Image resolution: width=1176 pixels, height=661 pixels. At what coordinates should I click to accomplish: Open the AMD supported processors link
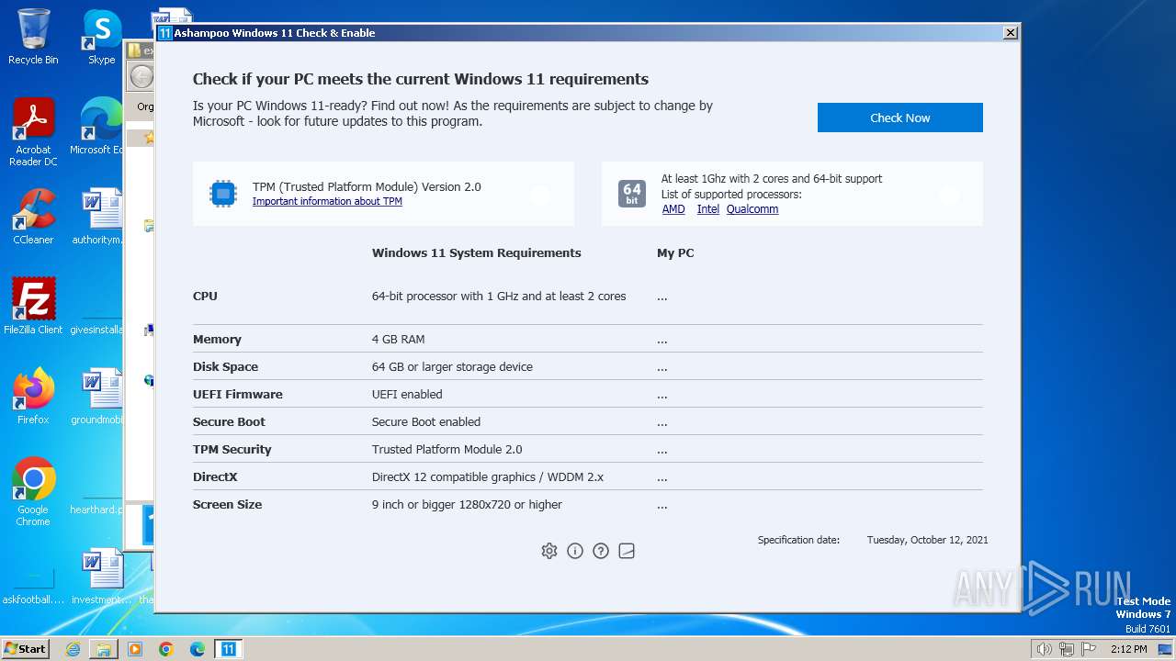[673, 209]
